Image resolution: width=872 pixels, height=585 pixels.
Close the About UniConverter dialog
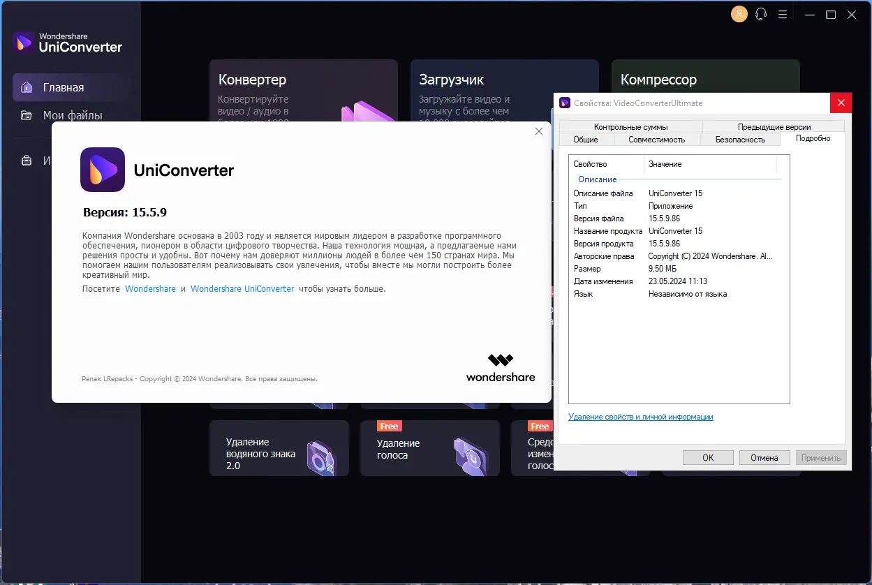tap(538, 131)
